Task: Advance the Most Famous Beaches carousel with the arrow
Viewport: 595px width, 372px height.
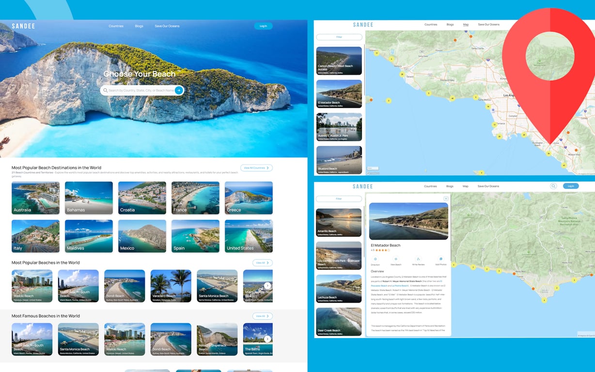Action: tap(267, 339)
